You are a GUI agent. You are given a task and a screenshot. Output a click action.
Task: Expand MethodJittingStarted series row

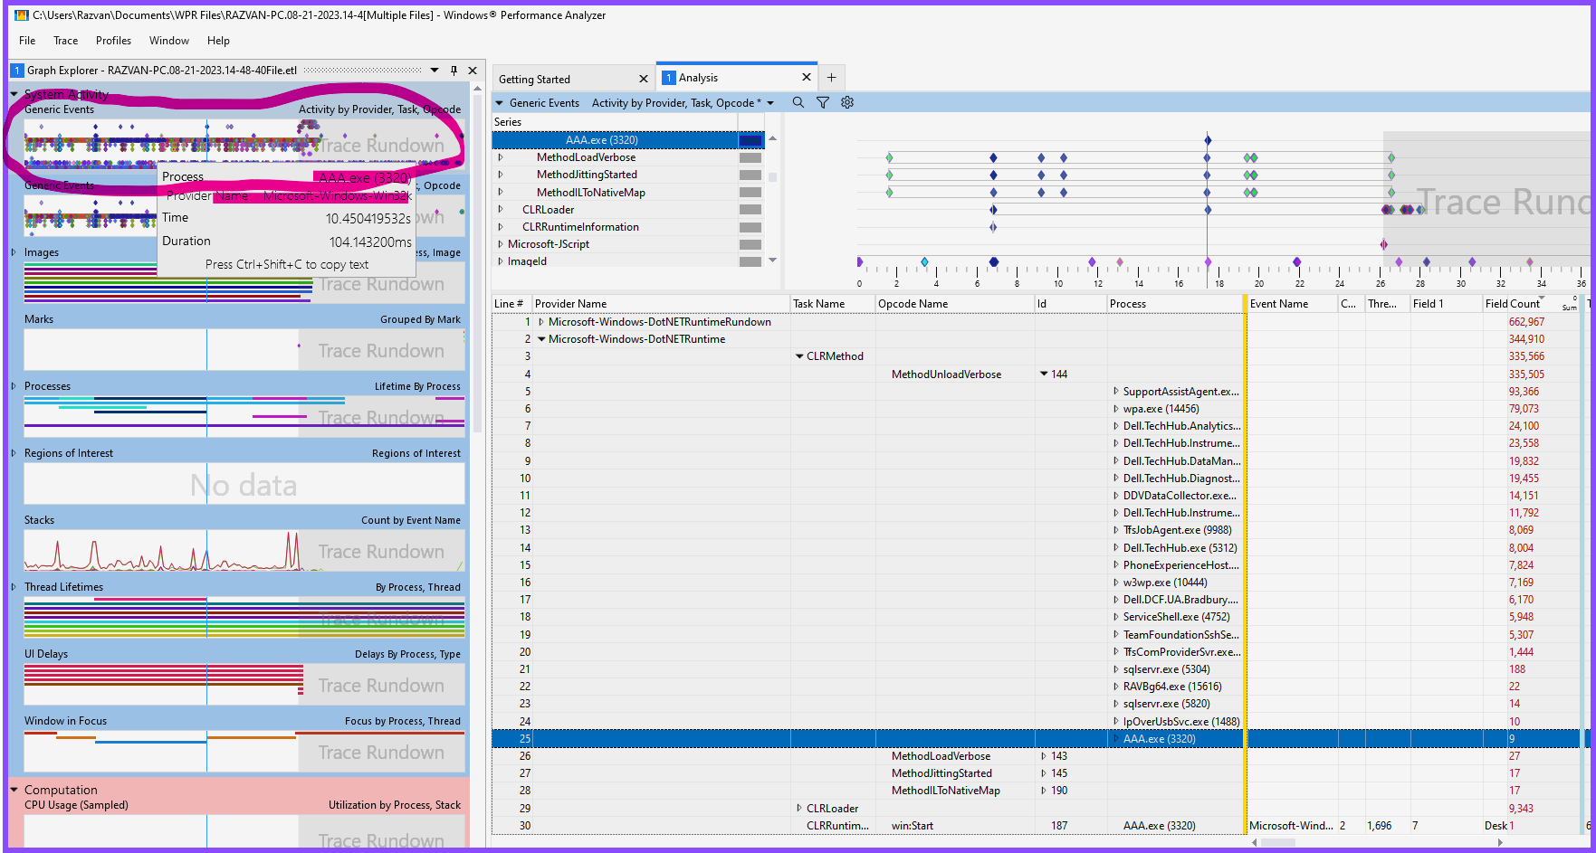click(501, 175)
